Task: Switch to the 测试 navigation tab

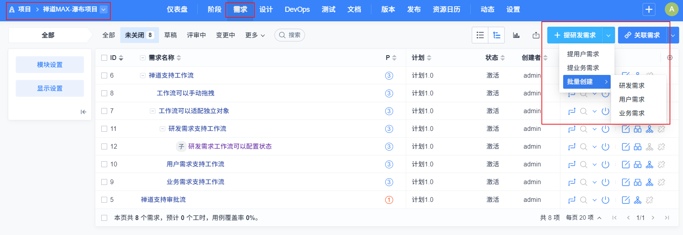Action: [328, 9]
